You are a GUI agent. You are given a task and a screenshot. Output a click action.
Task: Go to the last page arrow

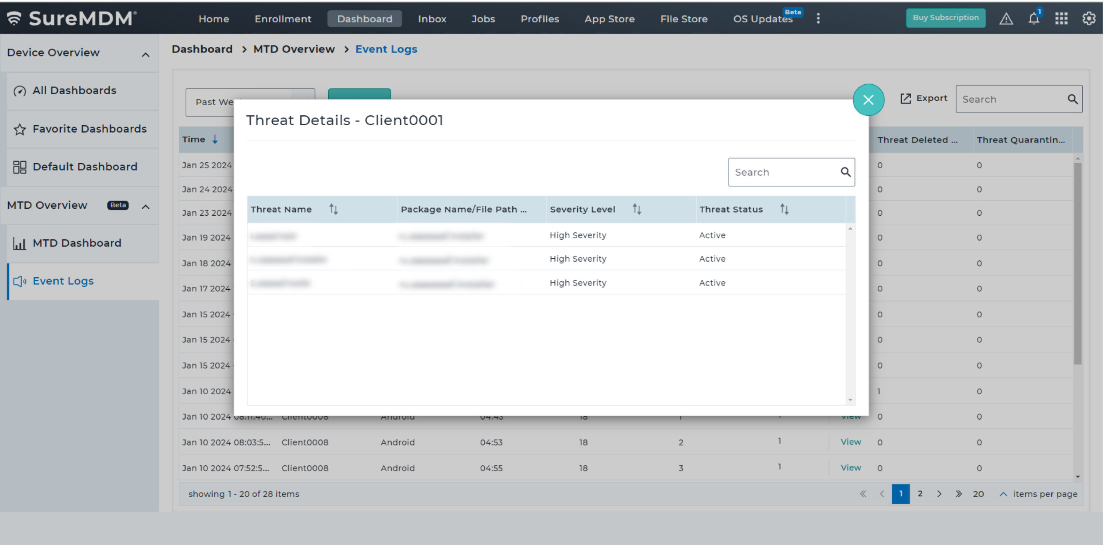[959, 494]
